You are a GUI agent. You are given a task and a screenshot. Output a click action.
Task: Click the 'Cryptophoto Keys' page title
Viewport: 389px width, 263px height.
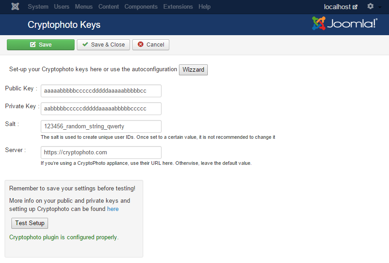64,25
